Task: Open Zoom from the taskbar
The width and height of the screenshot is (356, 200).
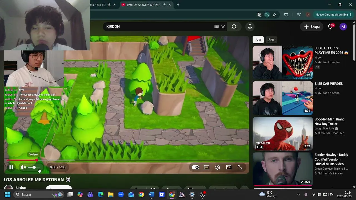Action: click(121, 194)
